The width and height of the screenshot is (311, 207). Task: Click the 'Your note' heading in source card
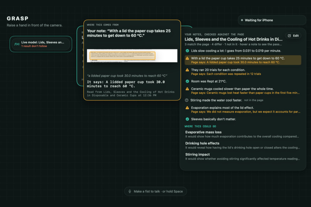(x=129, y=33)
